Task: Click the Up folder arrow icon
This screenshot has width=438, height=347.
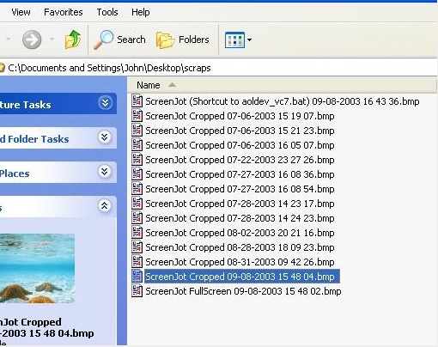Action: tap(73, 40)
